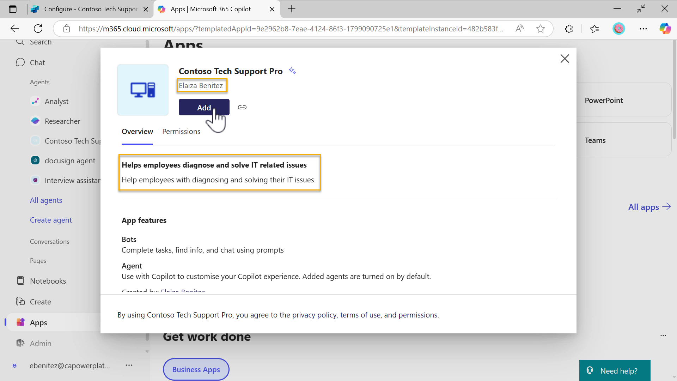Open the Analyst agent
Viewport: 677px width, 381px height.
click(x=56, y=102)
